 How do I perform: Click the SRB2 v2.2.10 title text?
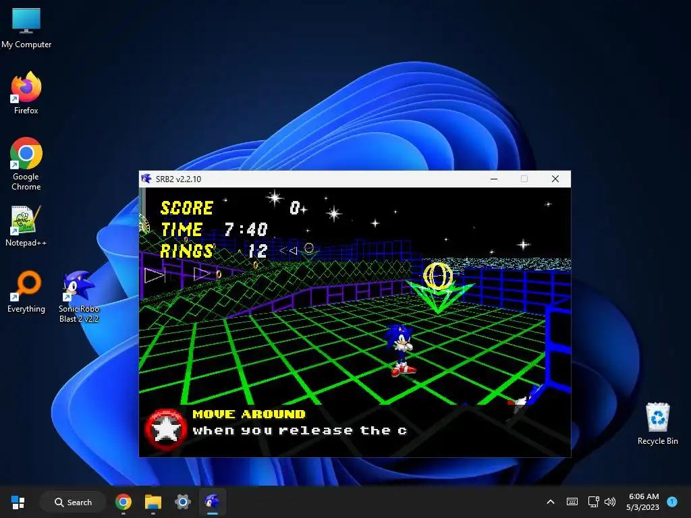[x=178, y=179]
